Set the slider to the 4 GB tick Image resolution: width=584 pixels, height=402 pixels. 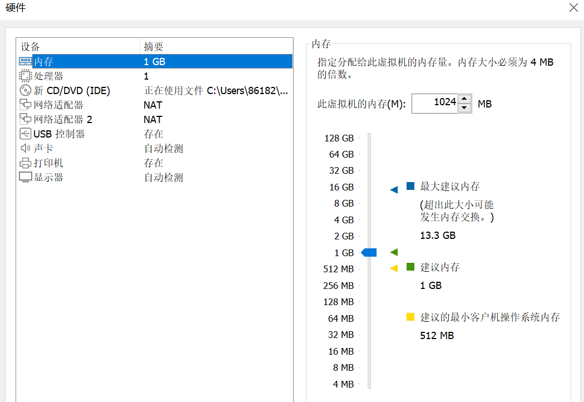369,220
